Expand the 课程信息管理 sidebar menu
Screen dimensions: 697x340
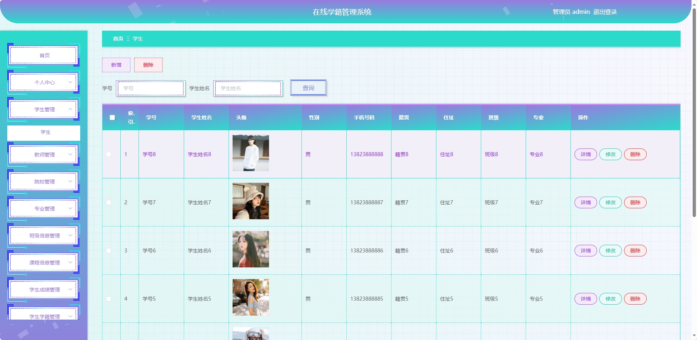(44, 263)
